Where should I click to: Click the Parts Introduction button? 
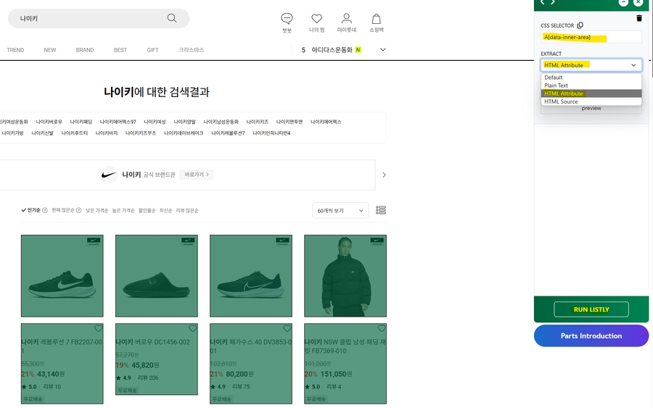click(x=591, y=336)
